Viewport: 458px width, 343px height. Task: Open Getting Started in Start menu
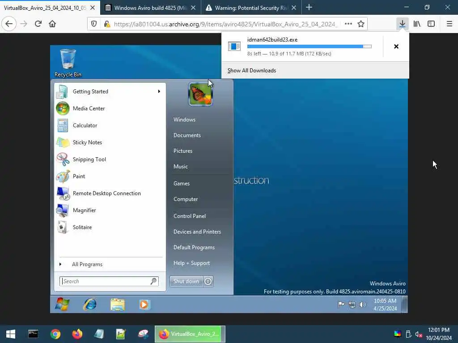(110, 92)
